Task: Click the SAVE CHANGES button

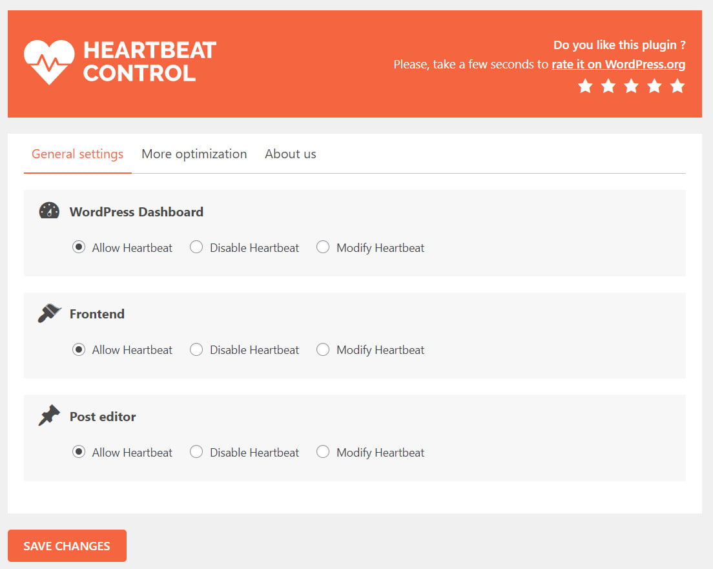Action: (67, 545)
